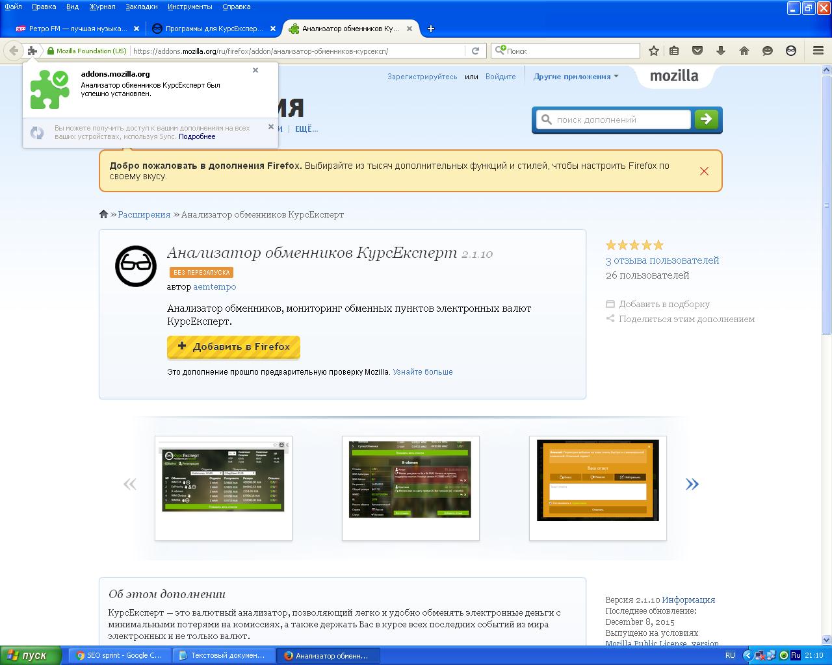The image size is (832, 665).
Task: Show next screenshots with the right chevron
Action: (692, 484)
